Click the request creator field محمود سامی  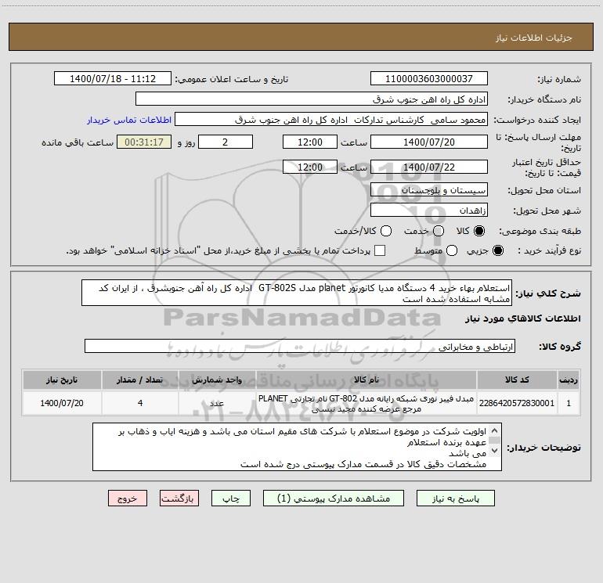tap(331, 119)
